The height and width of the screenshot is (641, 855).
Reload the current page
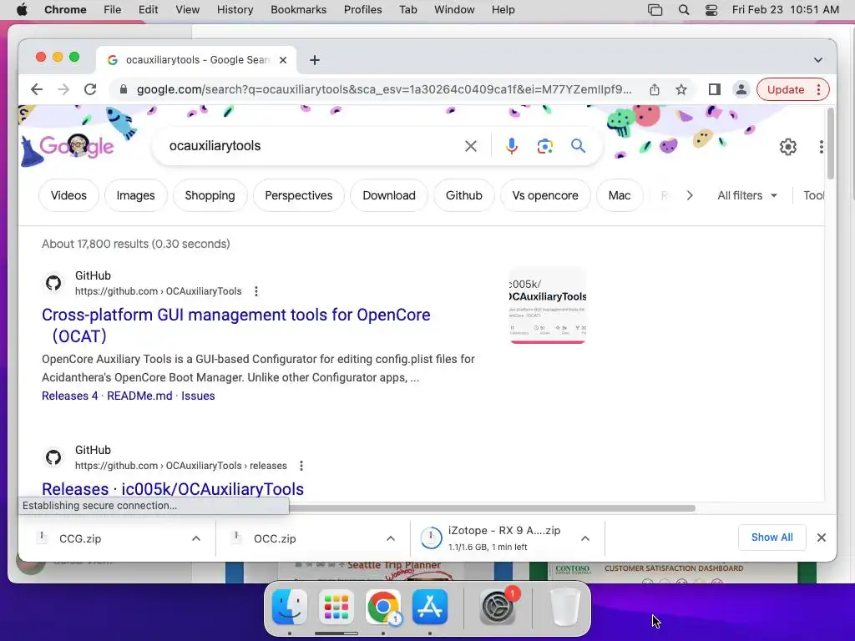(x=90, y=89)
